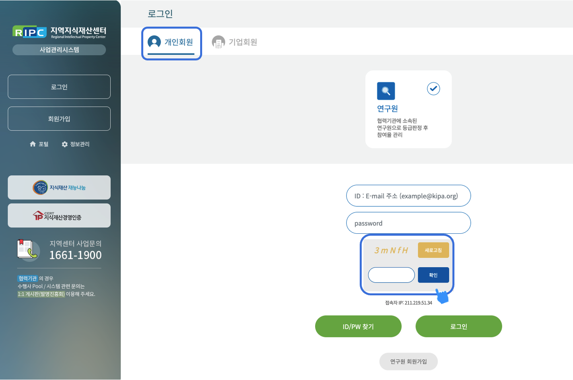The width and height of the screenshot is (573, 380).
Task: Click the 개인회원 person icon
Action: (154, 42)
